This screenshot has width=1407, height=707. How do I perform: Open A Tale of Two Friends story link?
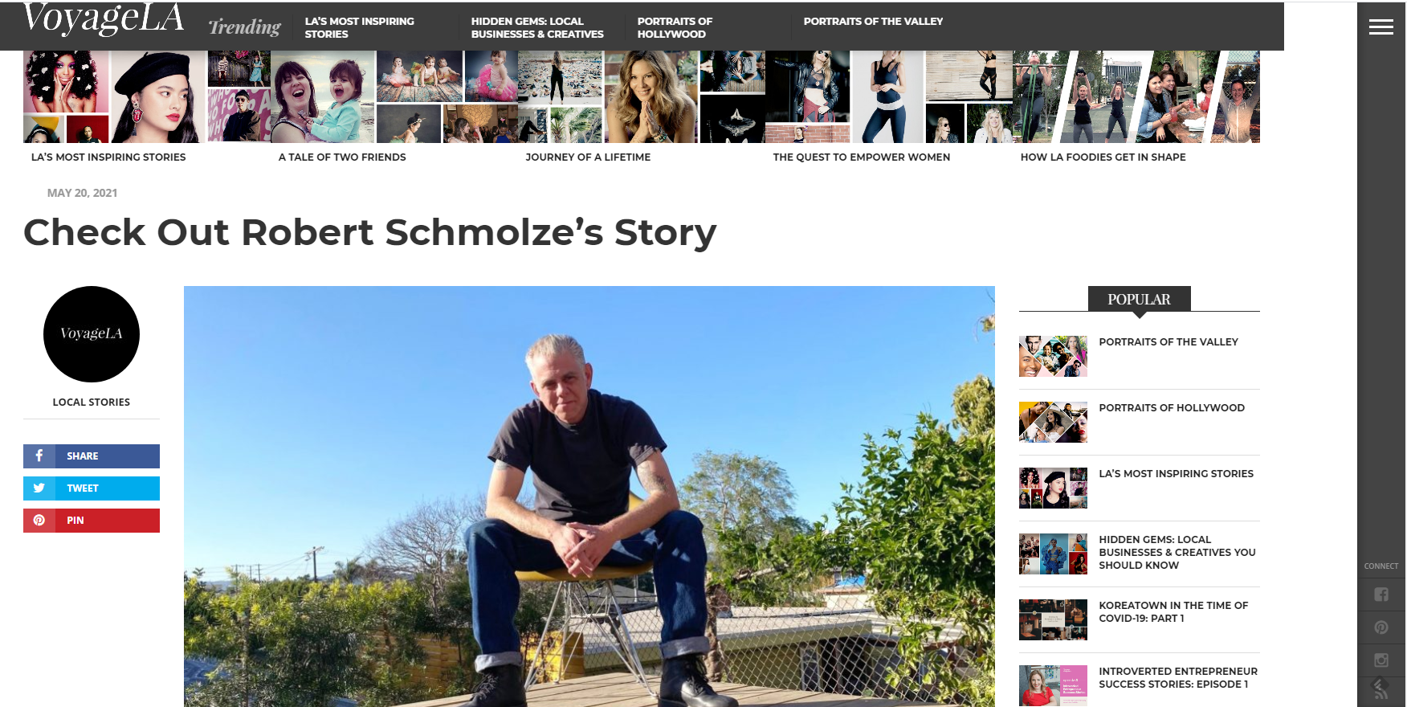[x=342, y=157]
